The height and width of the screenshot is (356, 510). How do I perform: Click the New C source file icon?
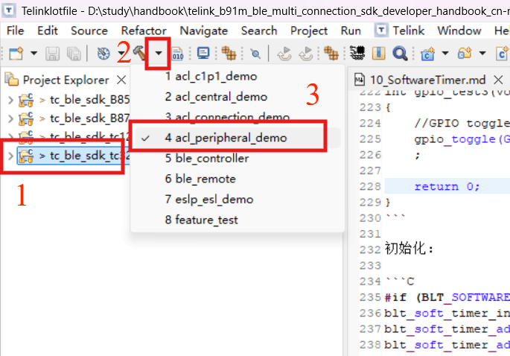(503, 54)
